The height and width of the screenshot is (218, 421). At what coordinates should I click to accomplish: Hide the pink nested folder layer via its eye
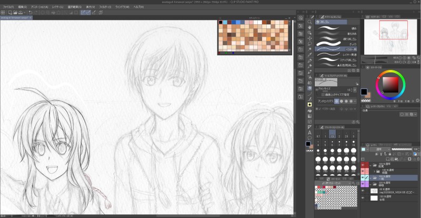363,171
